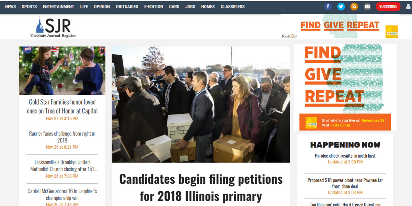
Task: Read Proposed $1B power plant near Pawnee story
Action: click(345, 183)
